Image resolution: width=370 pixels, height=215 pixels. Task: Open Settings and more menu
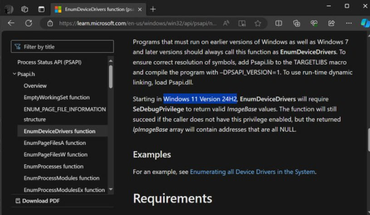(x=349, y=23)
